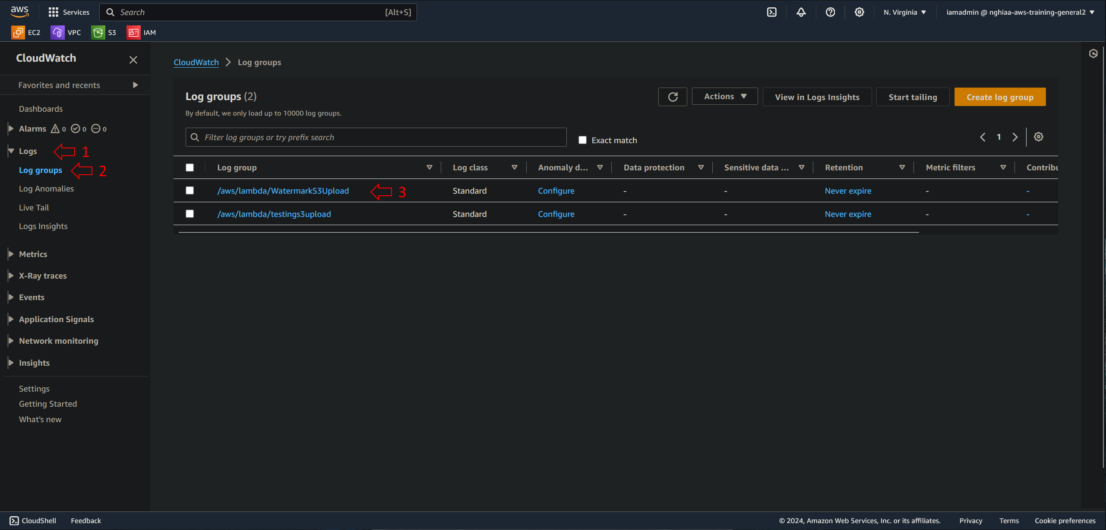Click the OK alarms checkmark icon
Image resolution: width=1106 pixels, height=530 pixels.
tap(76, 129)
